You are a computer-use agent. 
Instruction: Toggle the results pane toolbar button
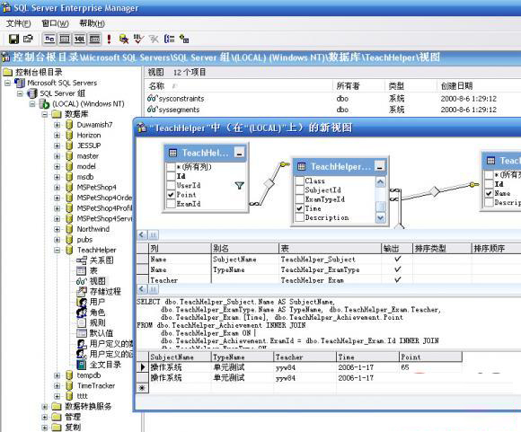(94, 40)
